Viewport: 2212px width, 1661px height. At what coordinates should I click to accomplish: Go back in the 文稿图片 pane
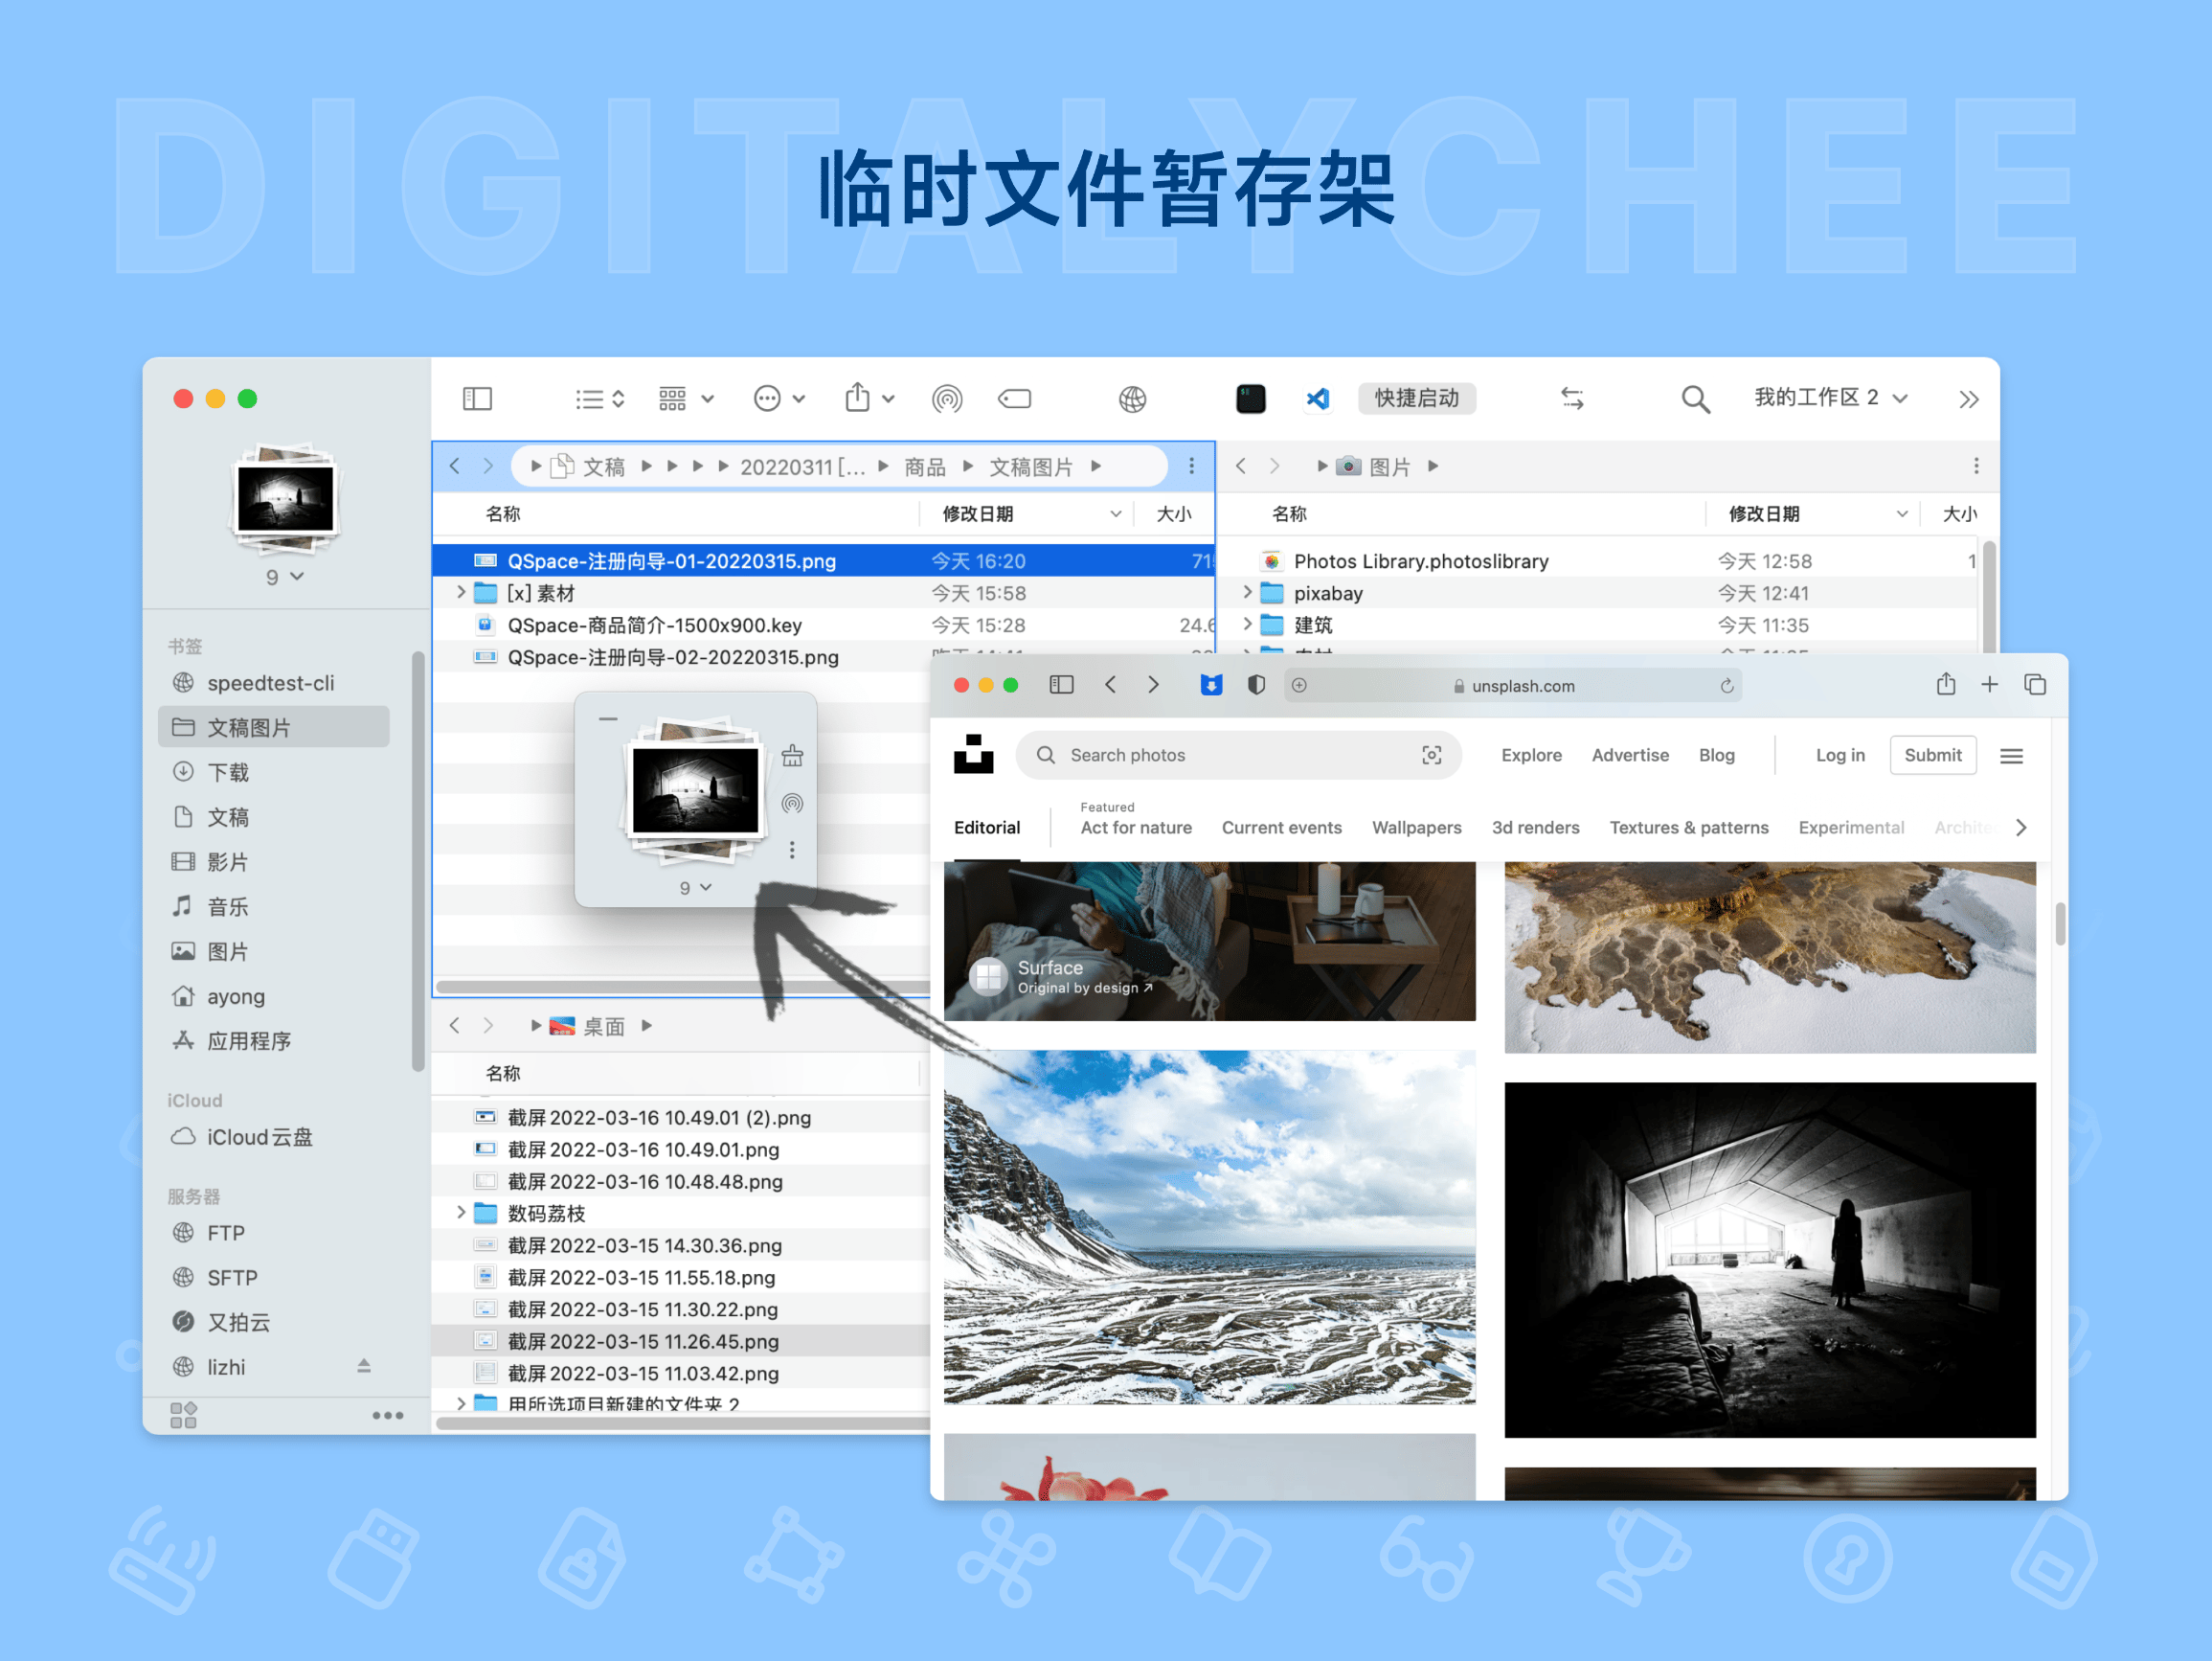(x=455, y=466)
